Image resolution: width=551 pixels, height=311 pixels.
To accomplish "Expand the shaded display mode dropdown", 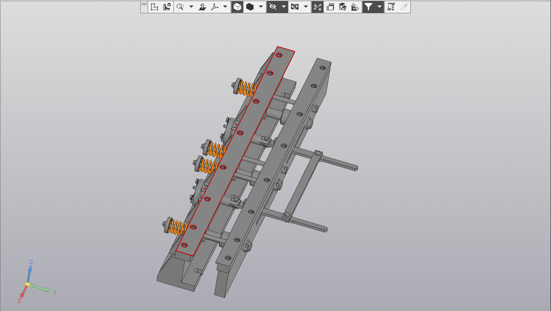I will pos(261,7).
